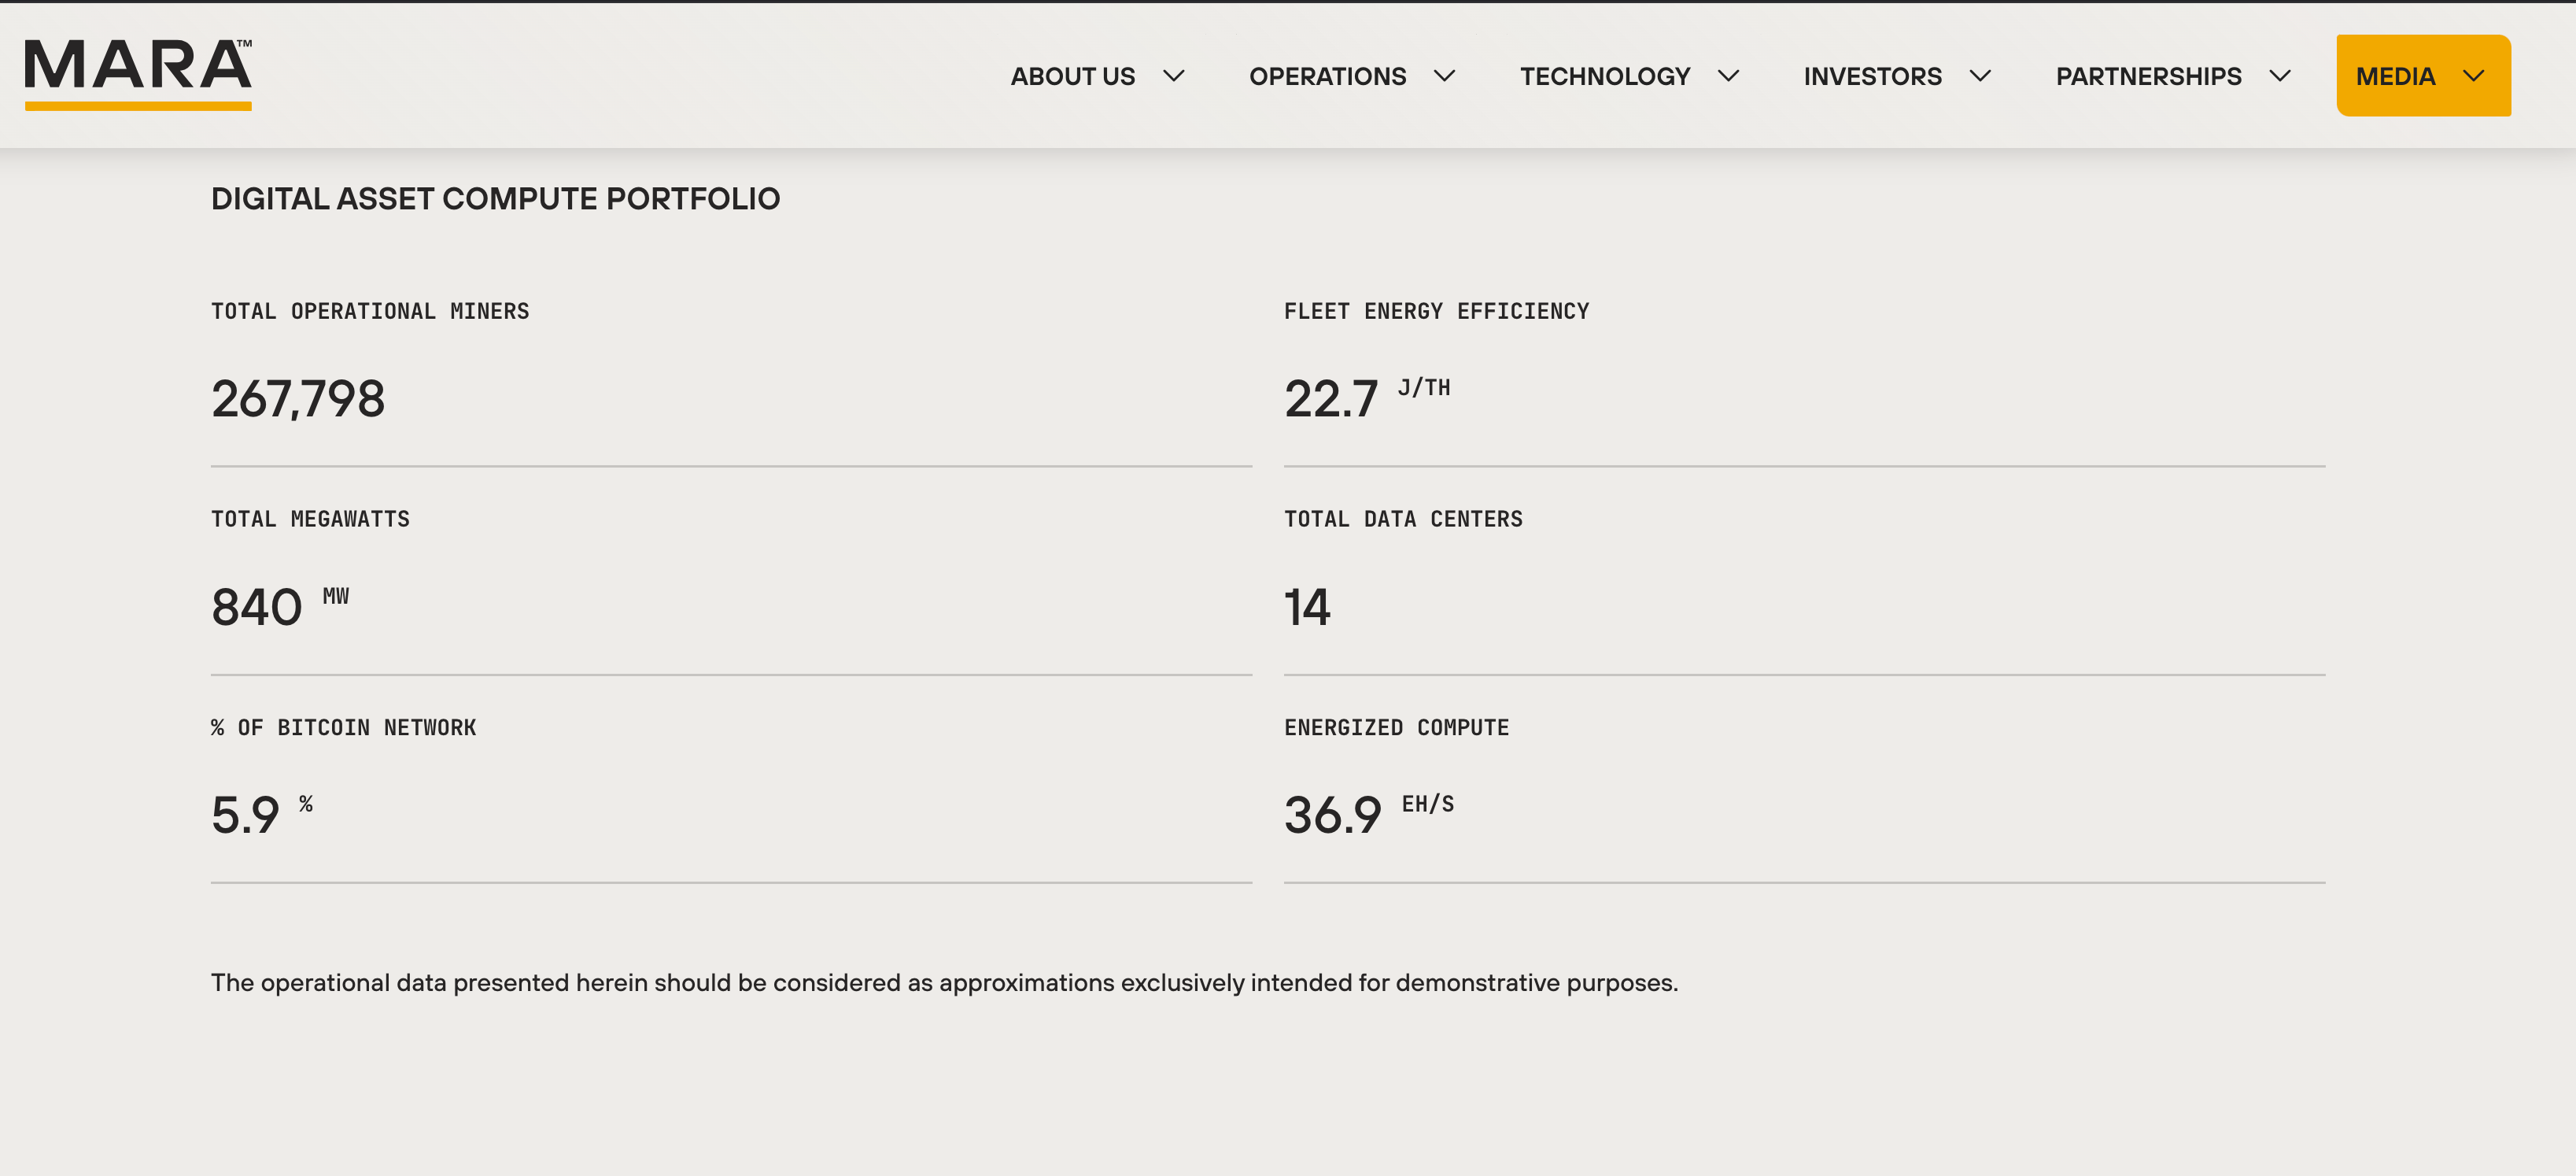This screenshot has width=2576, height=1176.
Task: Open the Partnerships menu
Action: tap(2148, 76)
